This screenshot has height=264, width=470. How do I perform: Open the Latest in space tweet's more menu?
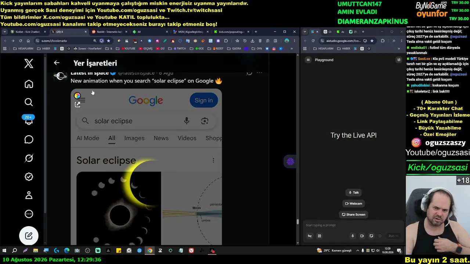[x=259, y=73]
